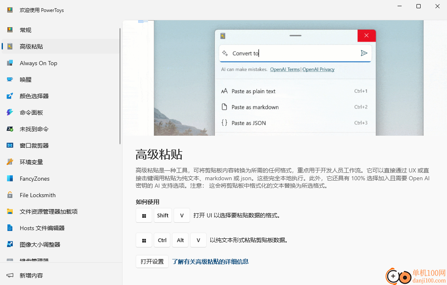Click the Shift key cap
The width and height of the screenshot is (447, 285).
[x=163, y=215]
